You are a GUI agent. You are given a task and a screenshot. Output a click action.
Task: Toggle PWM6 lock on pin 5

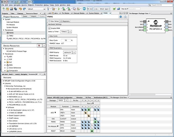pos(98,122)
